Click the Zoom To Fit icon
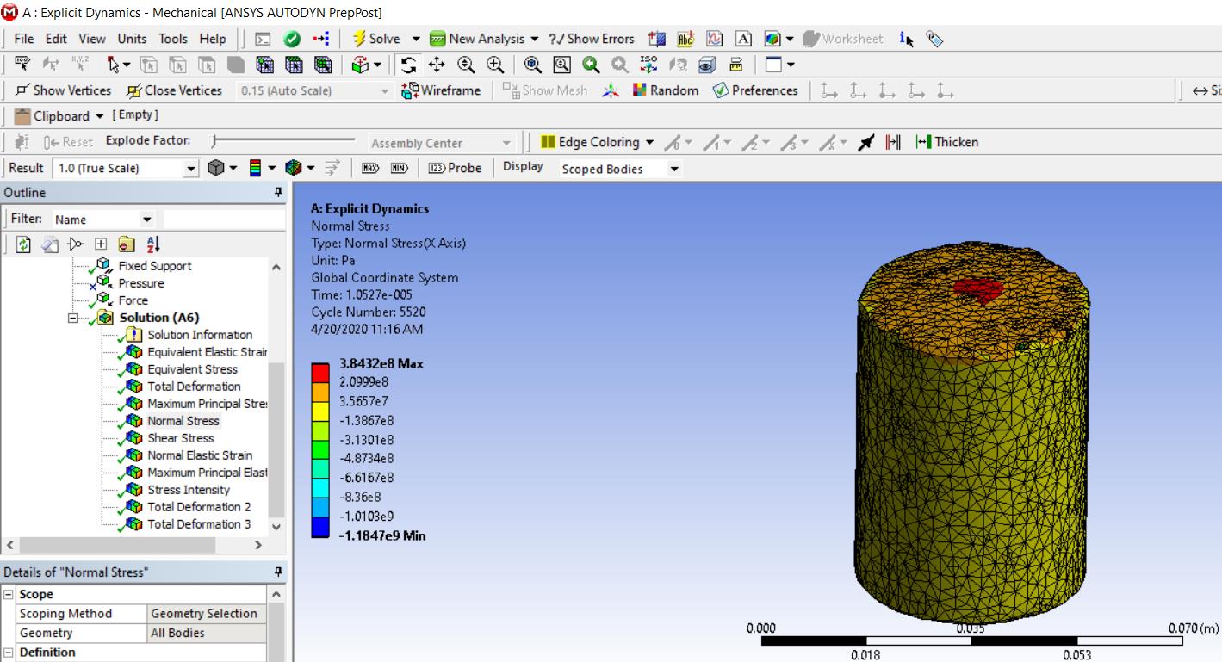 tap(533, 65)
